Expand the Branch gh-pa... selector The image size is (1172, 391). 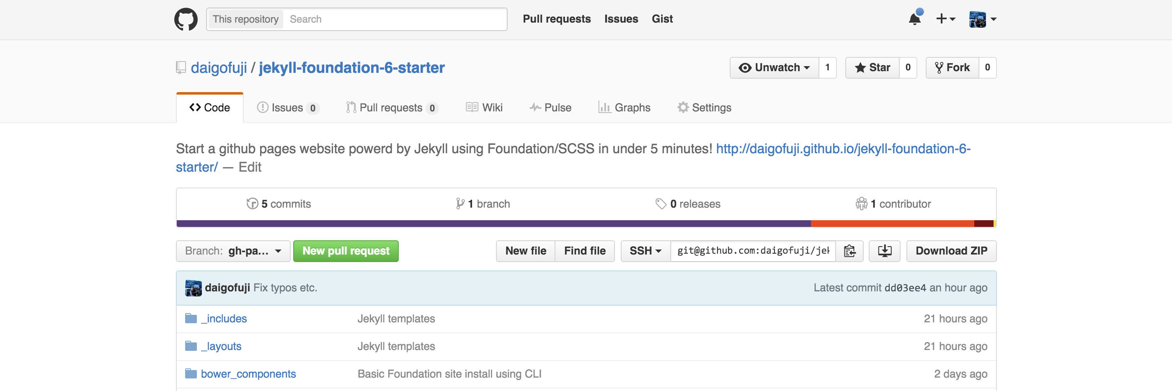pyautogui.click(x=233, y=251)
